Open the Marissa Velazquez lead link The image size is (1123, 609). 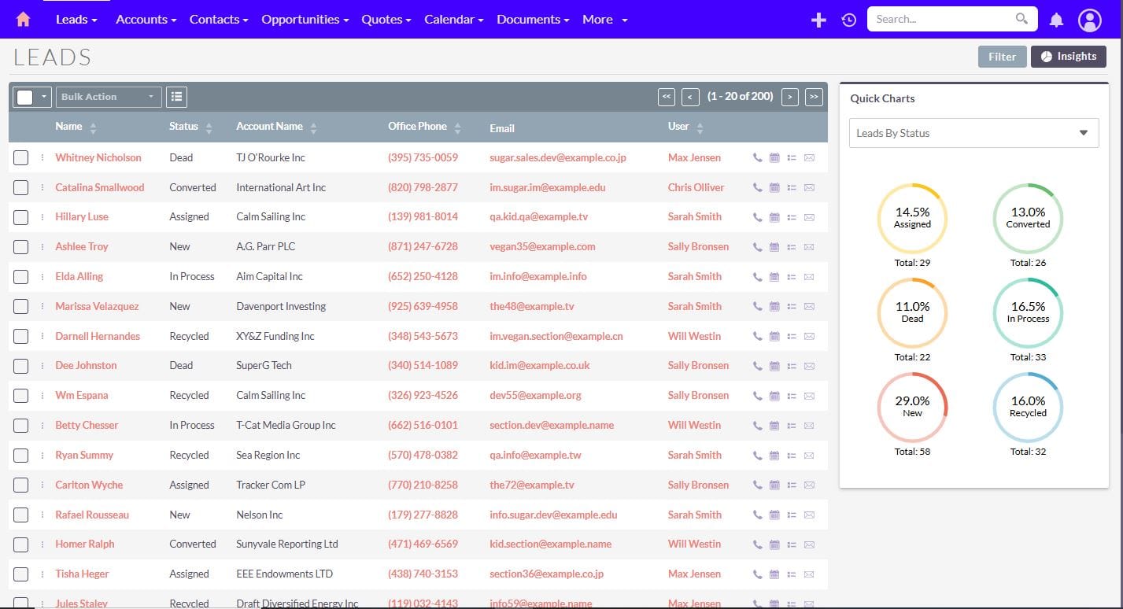pos(97,306)
